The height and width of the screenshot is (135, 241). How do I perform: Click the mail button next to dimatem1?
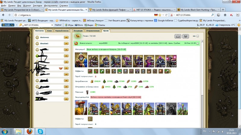pyautogui.click(x=67, y=43)
